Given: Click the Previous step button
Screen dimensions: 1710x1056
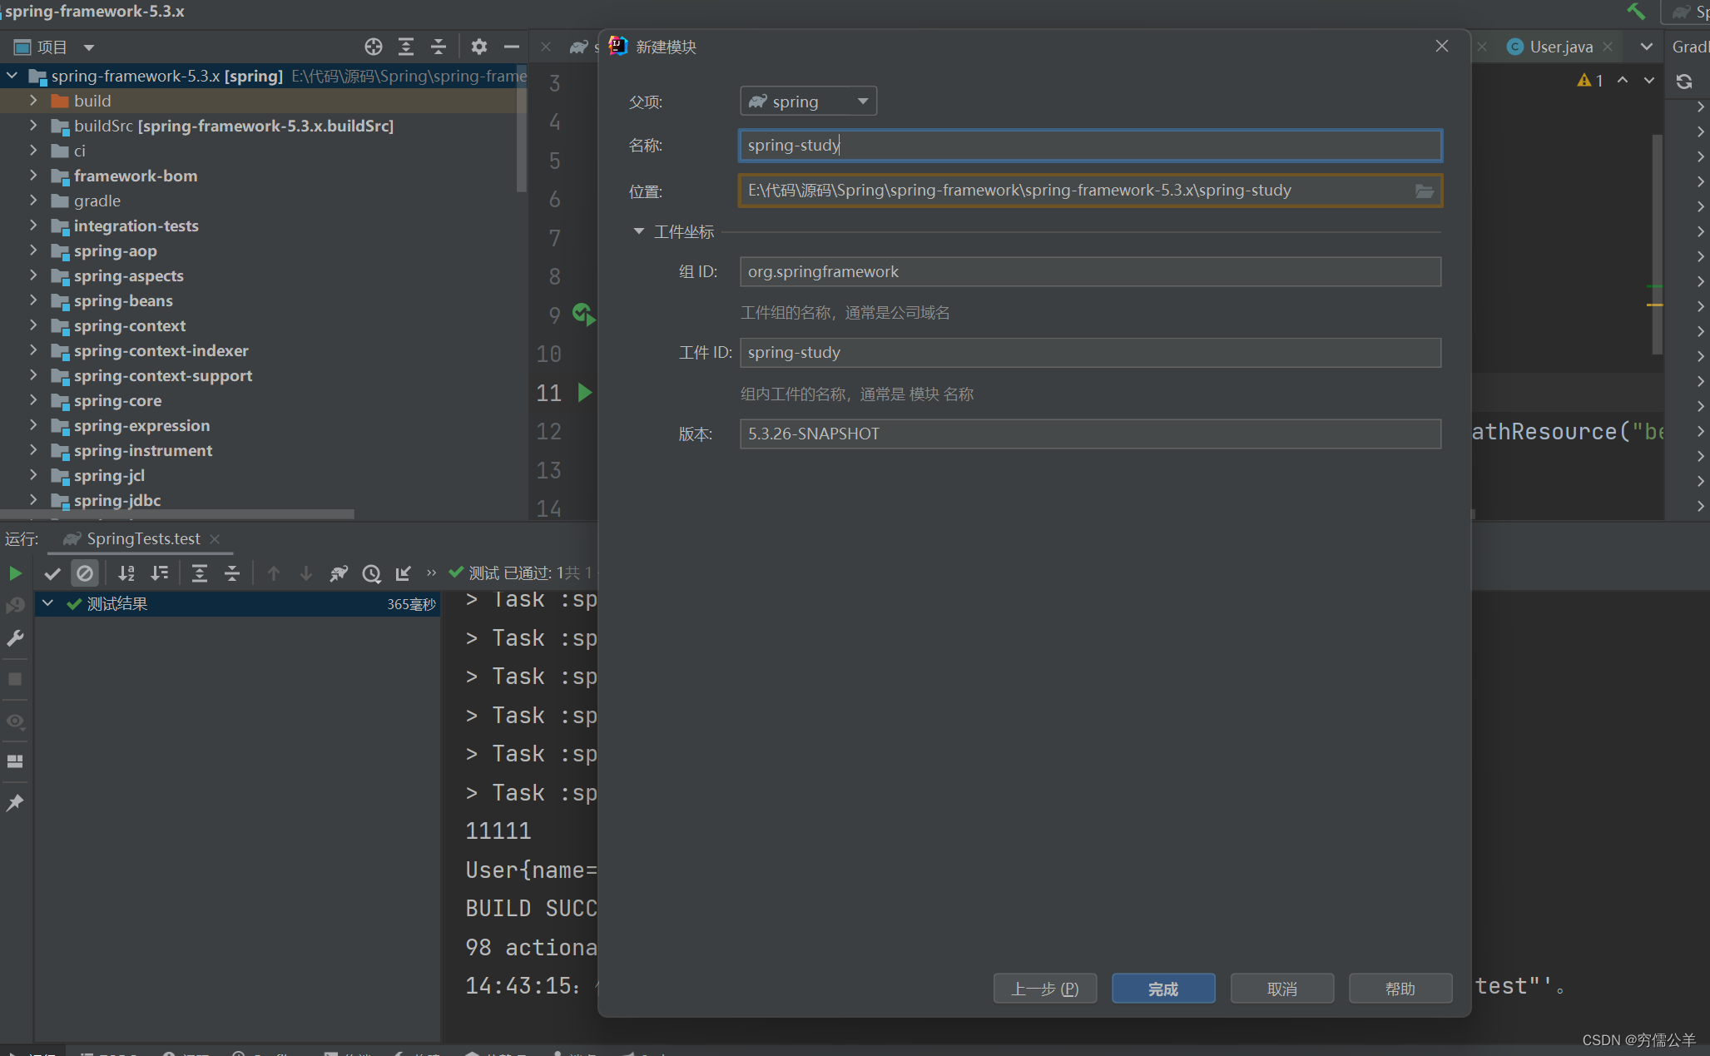Looking at the screenshot, I should [1044, 989].
